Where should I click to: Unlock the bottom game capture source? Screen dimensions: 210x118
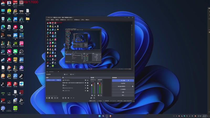click(88, 90)
